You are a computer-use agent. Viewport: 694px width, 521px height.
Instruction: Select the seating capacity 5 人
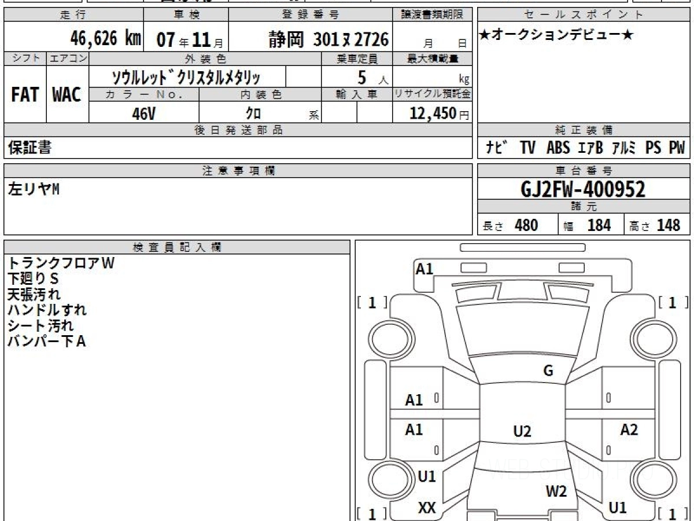click(372, 77)
